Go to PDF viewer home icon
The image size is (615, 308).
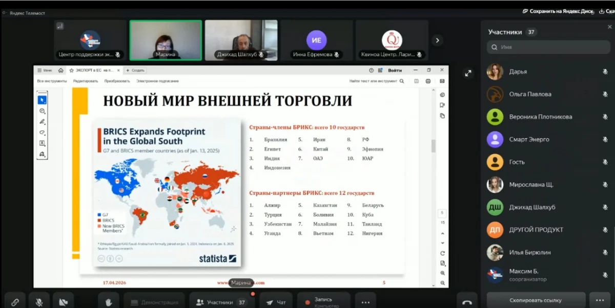61,70
